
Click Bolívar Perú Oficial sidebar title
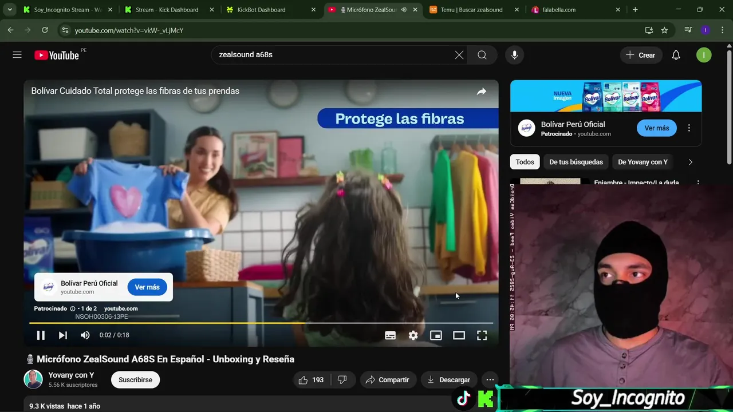(573, 124)
